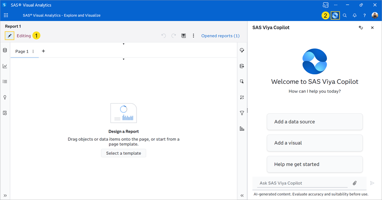Add a new page with the plus icon
The image size is (382, 200).
[43, 51]
